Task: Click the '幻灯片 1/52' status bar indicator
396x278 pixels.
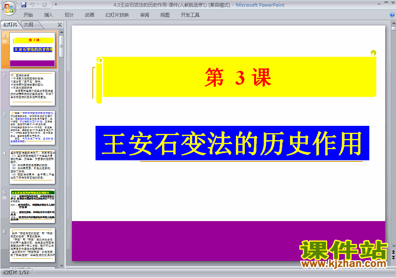Action: coord(16,273)
